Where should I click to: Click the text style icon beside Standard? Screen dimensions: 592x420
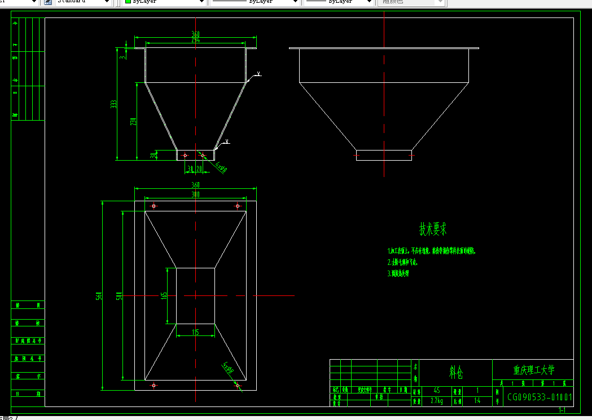pos(48,2)
